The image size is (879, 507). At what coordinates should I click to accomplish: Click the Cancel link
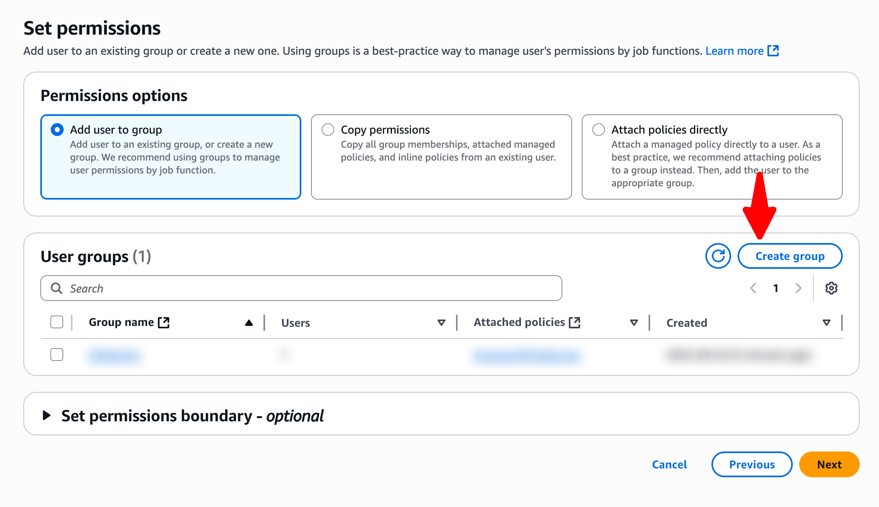click(669, 464)
